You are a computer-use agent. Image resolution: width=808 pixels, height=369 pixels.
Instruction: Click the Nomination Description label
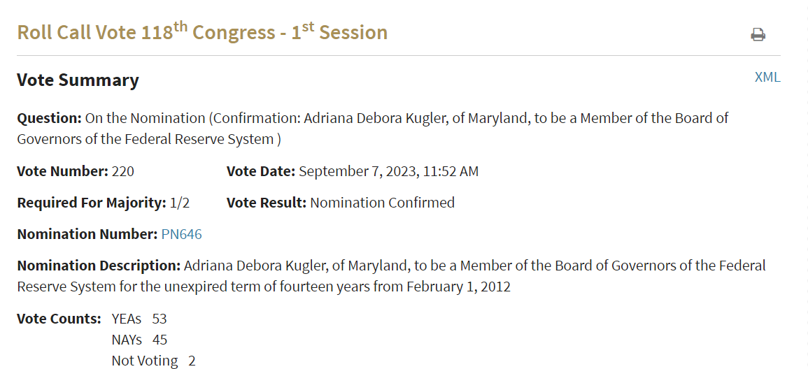99,266
